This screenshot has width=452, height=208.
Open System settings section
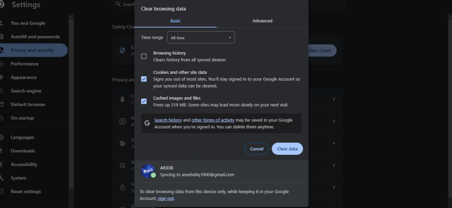19,178
